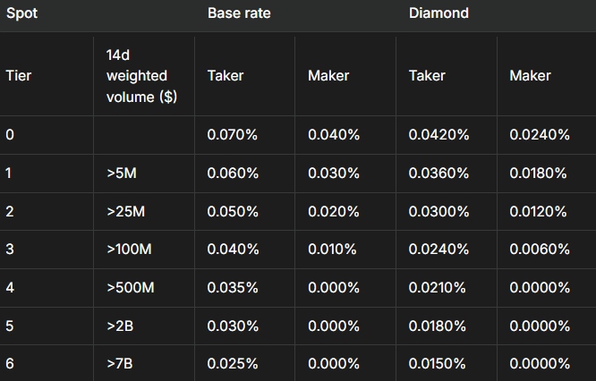Select Diamond maker value 0.0120%

tap(538, 212)
